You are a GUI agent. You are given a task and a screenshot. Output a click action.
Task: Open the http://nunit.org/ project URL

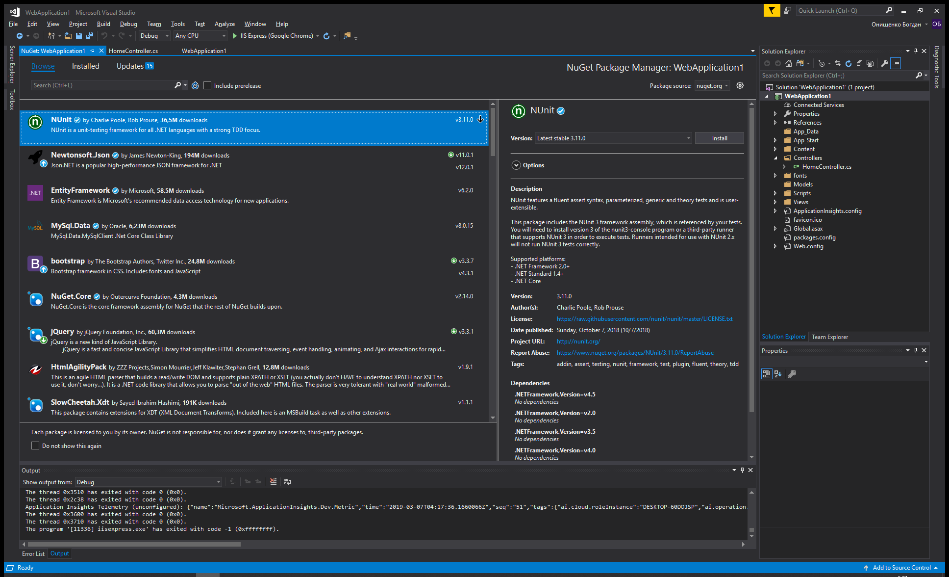578,341
